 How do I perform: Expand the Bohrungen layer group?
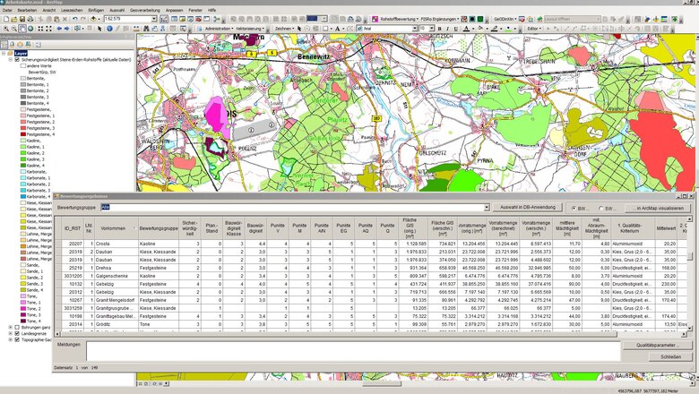[x=11, y=327]
